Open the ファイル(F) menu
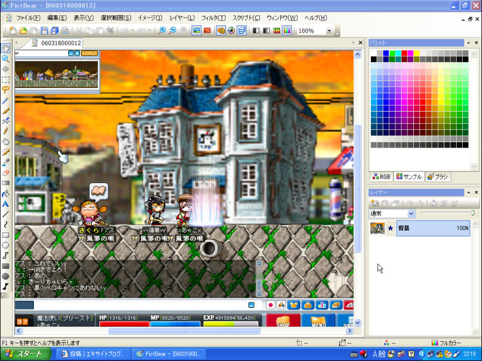The width and height of the screenshot is (482, 361). 28,18
